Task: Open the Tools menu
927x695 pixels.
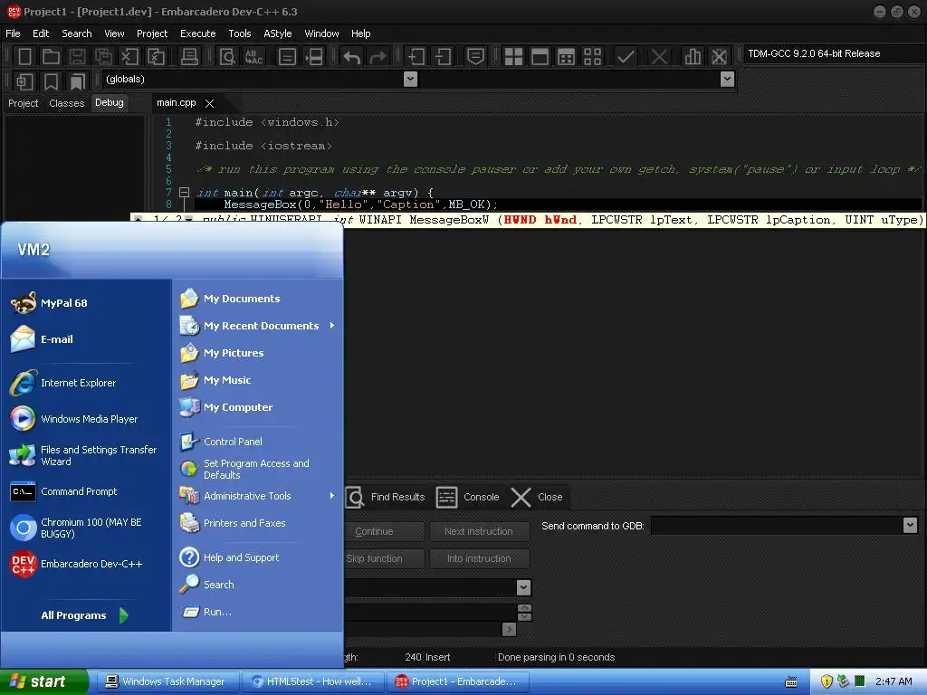Action: coord(239,33)
